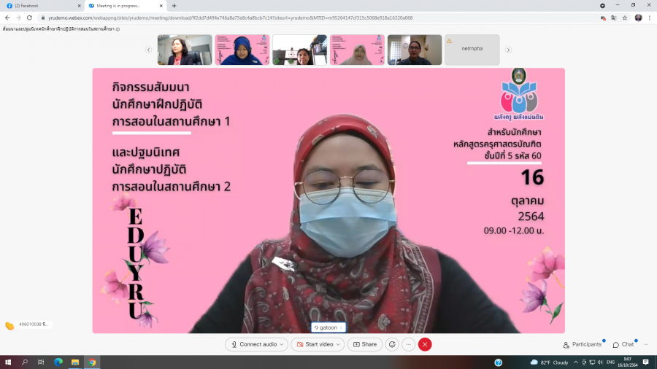Open panel options ellipsis beside Chat
The image size is (657, 369).
pyautogui.click(x=646, y=344)
